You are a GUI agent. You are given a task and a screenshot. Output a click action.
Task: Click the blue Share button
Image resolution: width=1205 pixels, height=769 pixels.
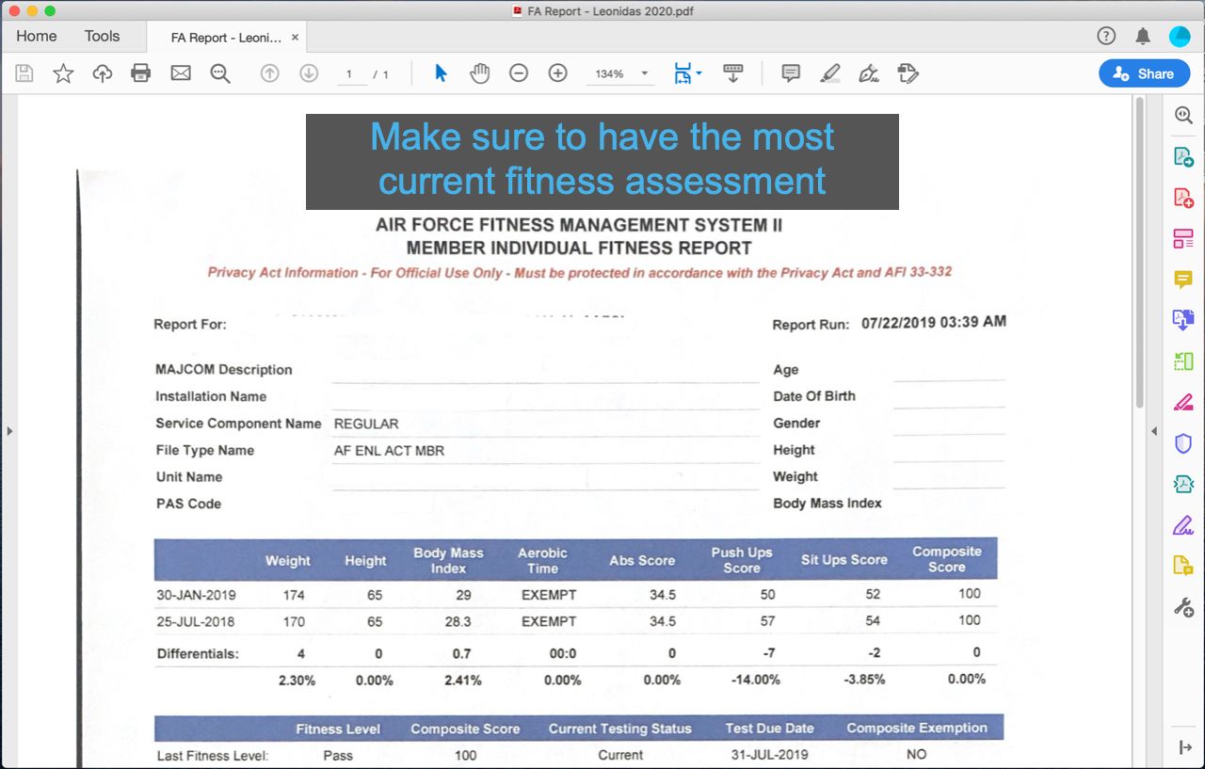pos(1144,73)
